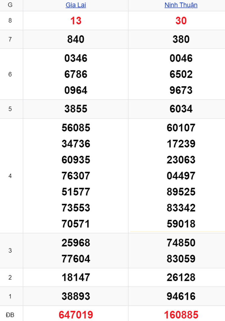
Task: Click the Gia Lai prize 7 number 840
Action: (x=76, y=39)
